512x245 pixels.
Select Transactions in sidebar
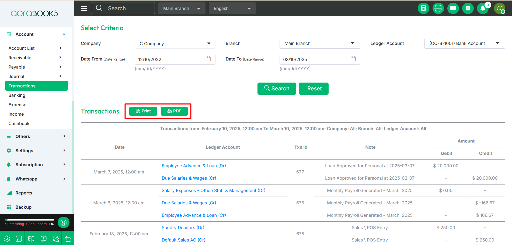(x=37, y=86)
